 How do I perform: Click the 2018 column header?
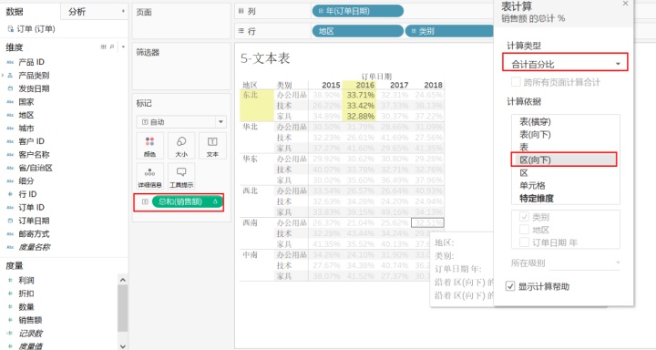point(433,85)
